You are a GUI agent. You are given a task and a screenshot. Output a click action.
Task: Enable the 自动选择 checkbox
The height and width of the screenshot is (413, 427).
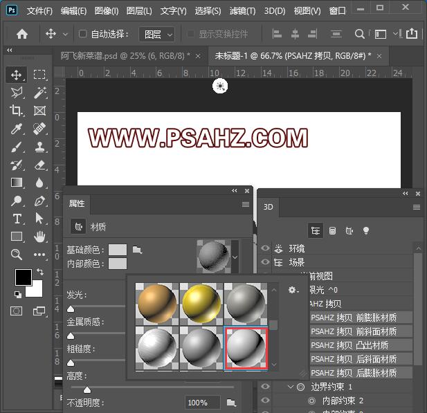tap(82, 34)
